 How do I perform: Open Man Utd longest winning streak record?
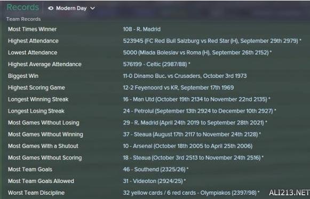pos(196,99)
